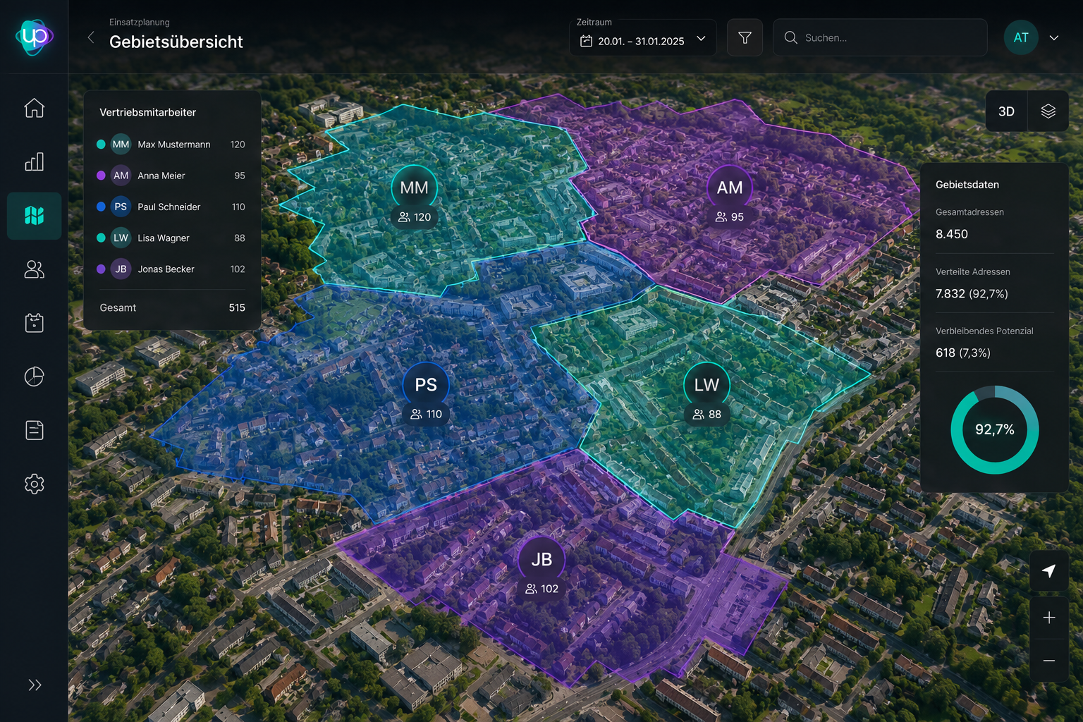
Task: Click the Verbleibendes Potenzial value 618
Action: [x=946, y=353]
